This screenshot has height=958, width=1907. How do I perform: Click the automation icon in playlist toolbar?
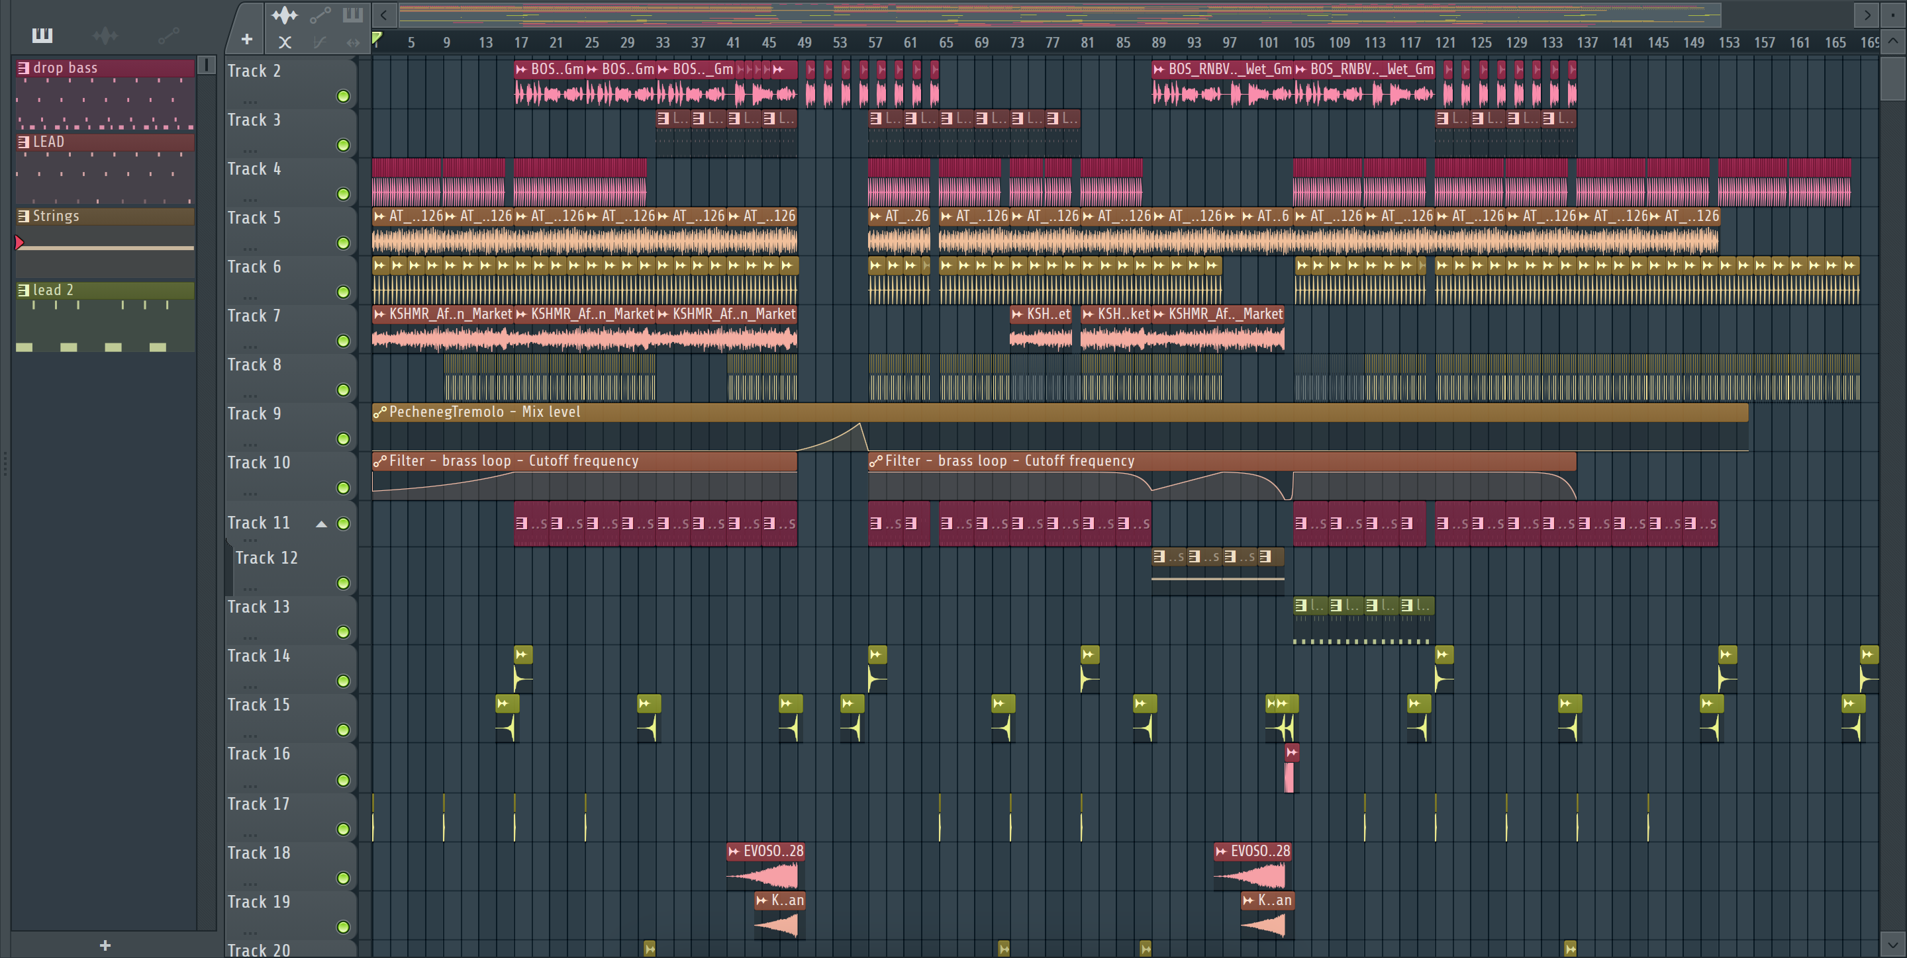pyautogui.click(x=320, y=15)
